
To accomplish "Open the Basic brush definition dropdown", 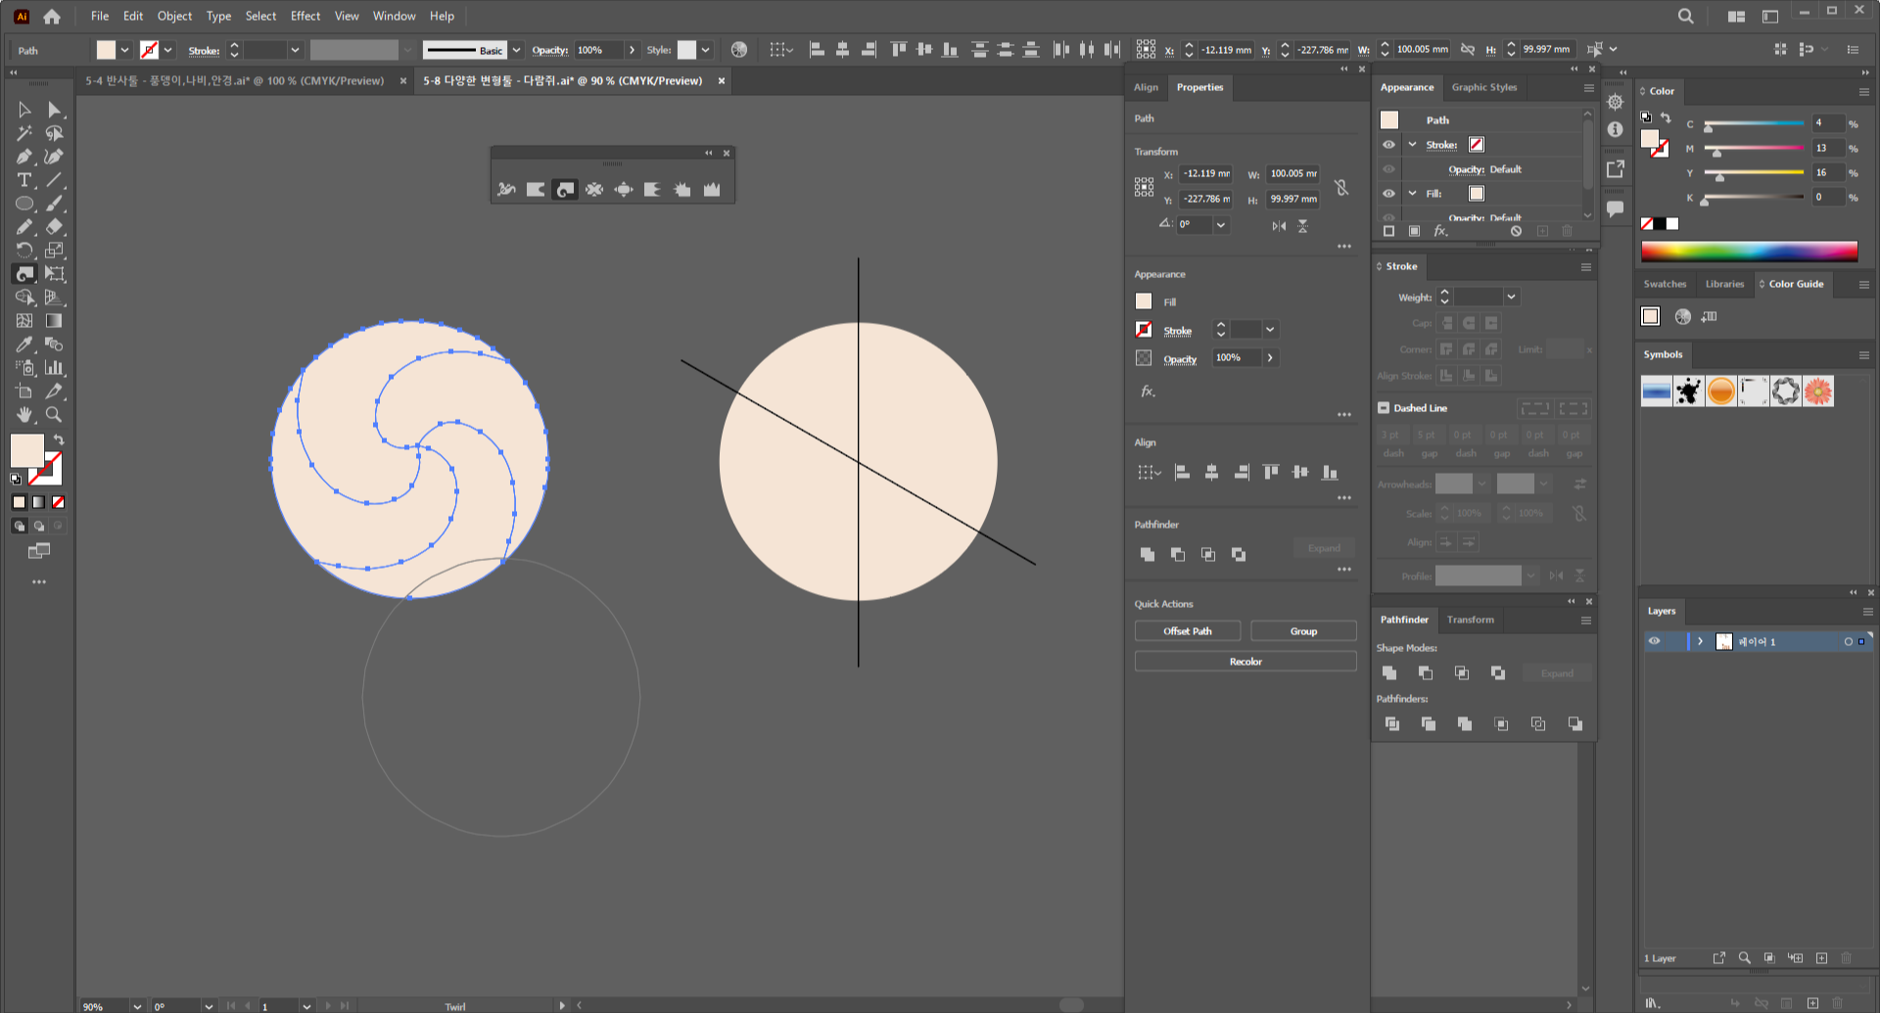I will click(x=516, y=50).
